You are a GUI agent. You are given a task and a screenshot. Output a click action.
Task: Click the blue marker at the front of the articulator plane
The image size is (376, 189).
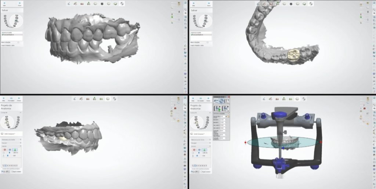(x=283, y=148)
